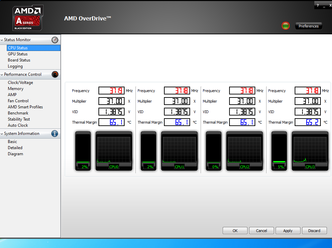Screen dimensions: 332x248
Task: Open the Logging page
Action: click(x=15, y=66)
